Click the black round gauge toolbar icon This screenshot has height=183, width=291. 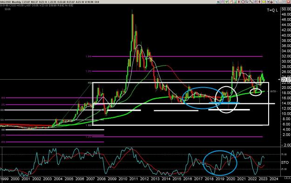click(x=272, y=2)
